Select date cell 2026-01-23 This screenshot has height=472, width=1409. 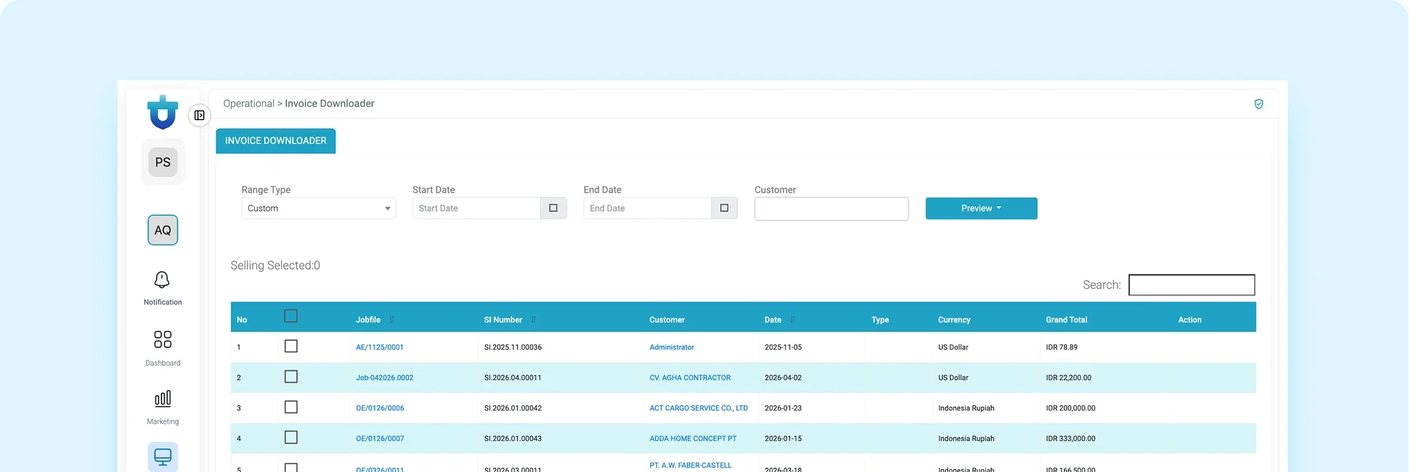(783, 408)
